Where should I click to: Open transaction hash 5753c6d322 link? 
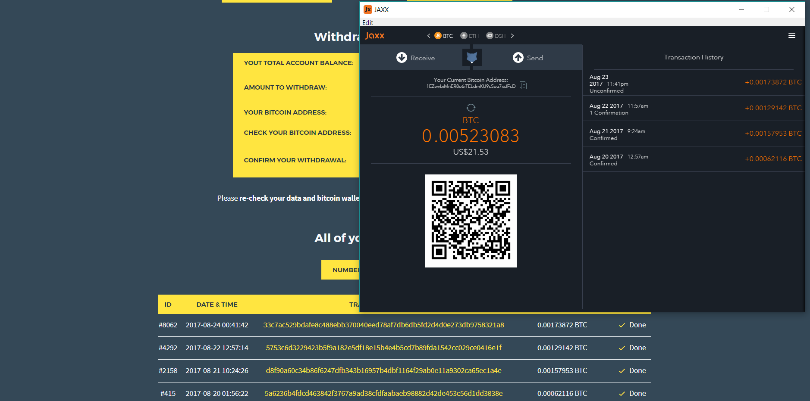pyautogui.click(x=383, y=348)
